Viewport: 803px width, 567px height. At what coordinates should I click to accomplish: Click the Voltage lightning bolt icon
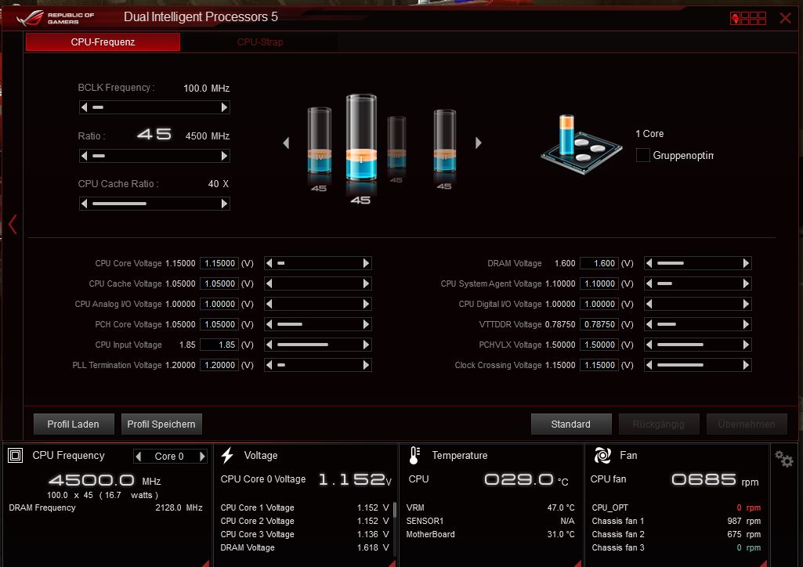pos(227,455)
